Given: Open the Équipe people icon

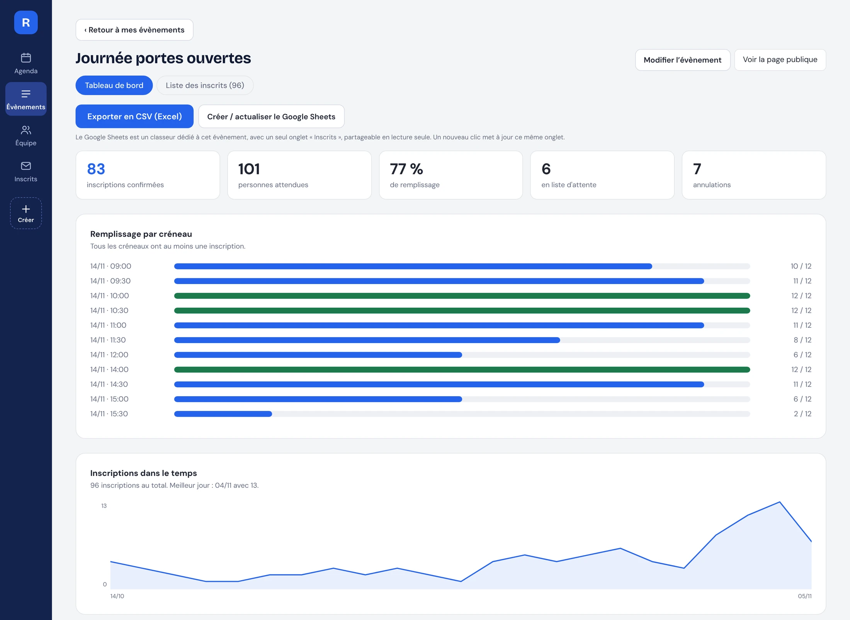Looking at the screenshot, I should tap(26, 130).
